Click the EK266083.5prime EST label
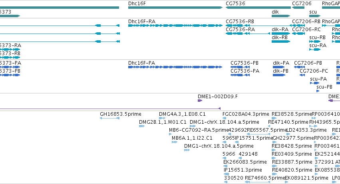 click(245, 162)
